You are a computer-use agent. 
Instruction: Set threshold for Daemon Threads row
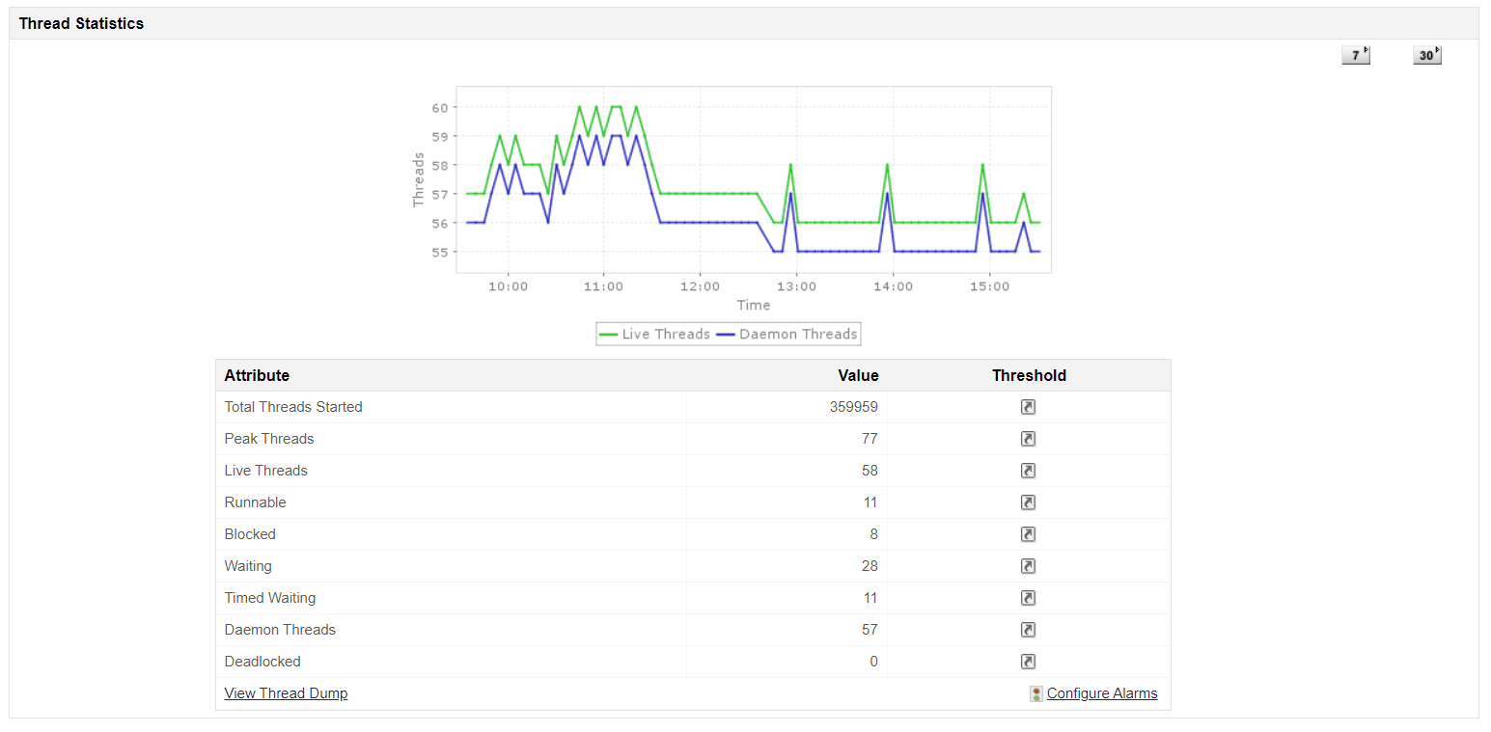point(1027,629)
